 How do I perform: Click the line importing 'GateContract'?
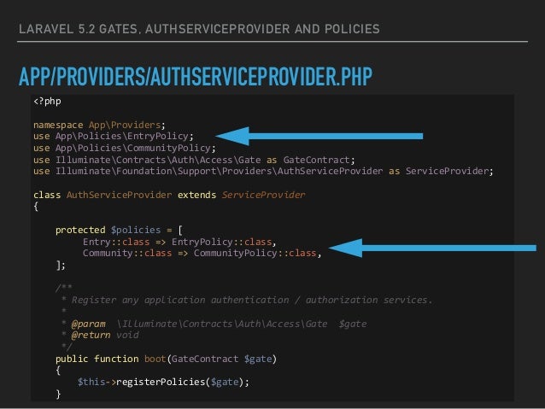coord(194,160)
